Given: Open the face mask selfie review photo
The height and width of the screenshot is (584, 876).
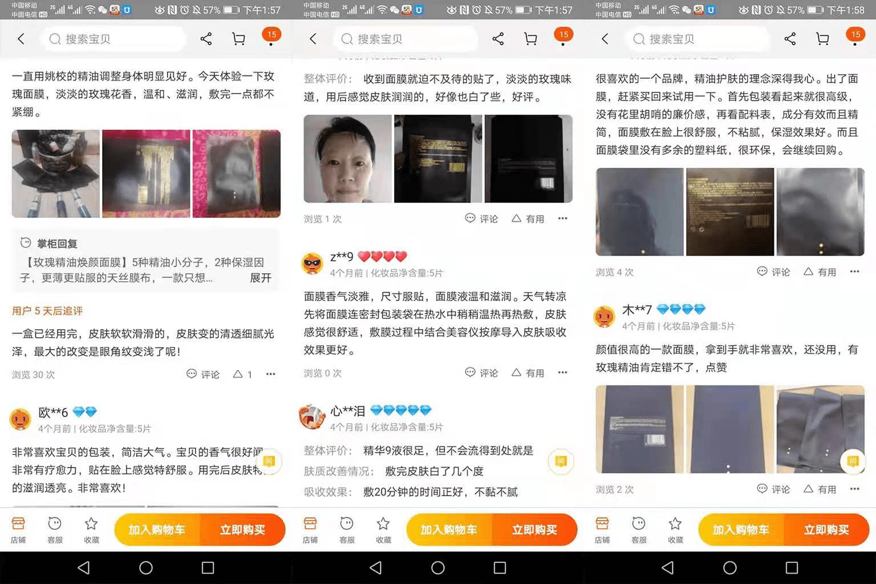Looking at the screenshot, I should [347, 159].
